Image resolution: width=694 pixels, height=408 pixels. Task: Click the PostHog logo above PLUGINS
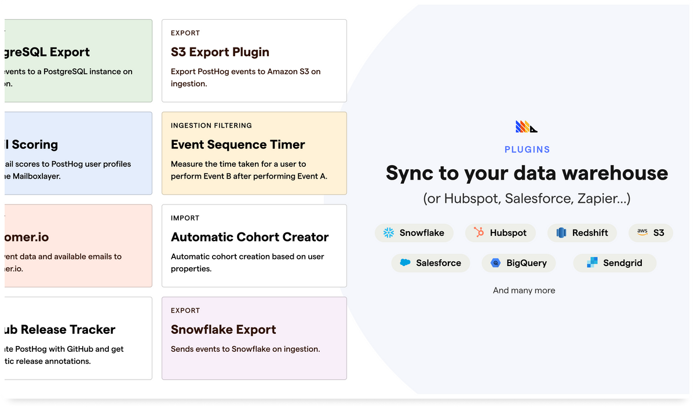click(526, 126)
